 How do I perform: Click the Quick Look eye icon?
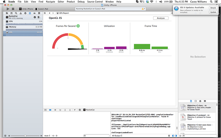pos(53,136)
